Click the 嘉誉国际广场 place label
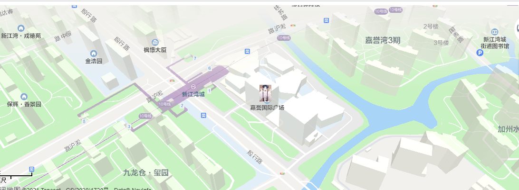Viewport: 519px width, 190px height. click(x=267, y=108)
